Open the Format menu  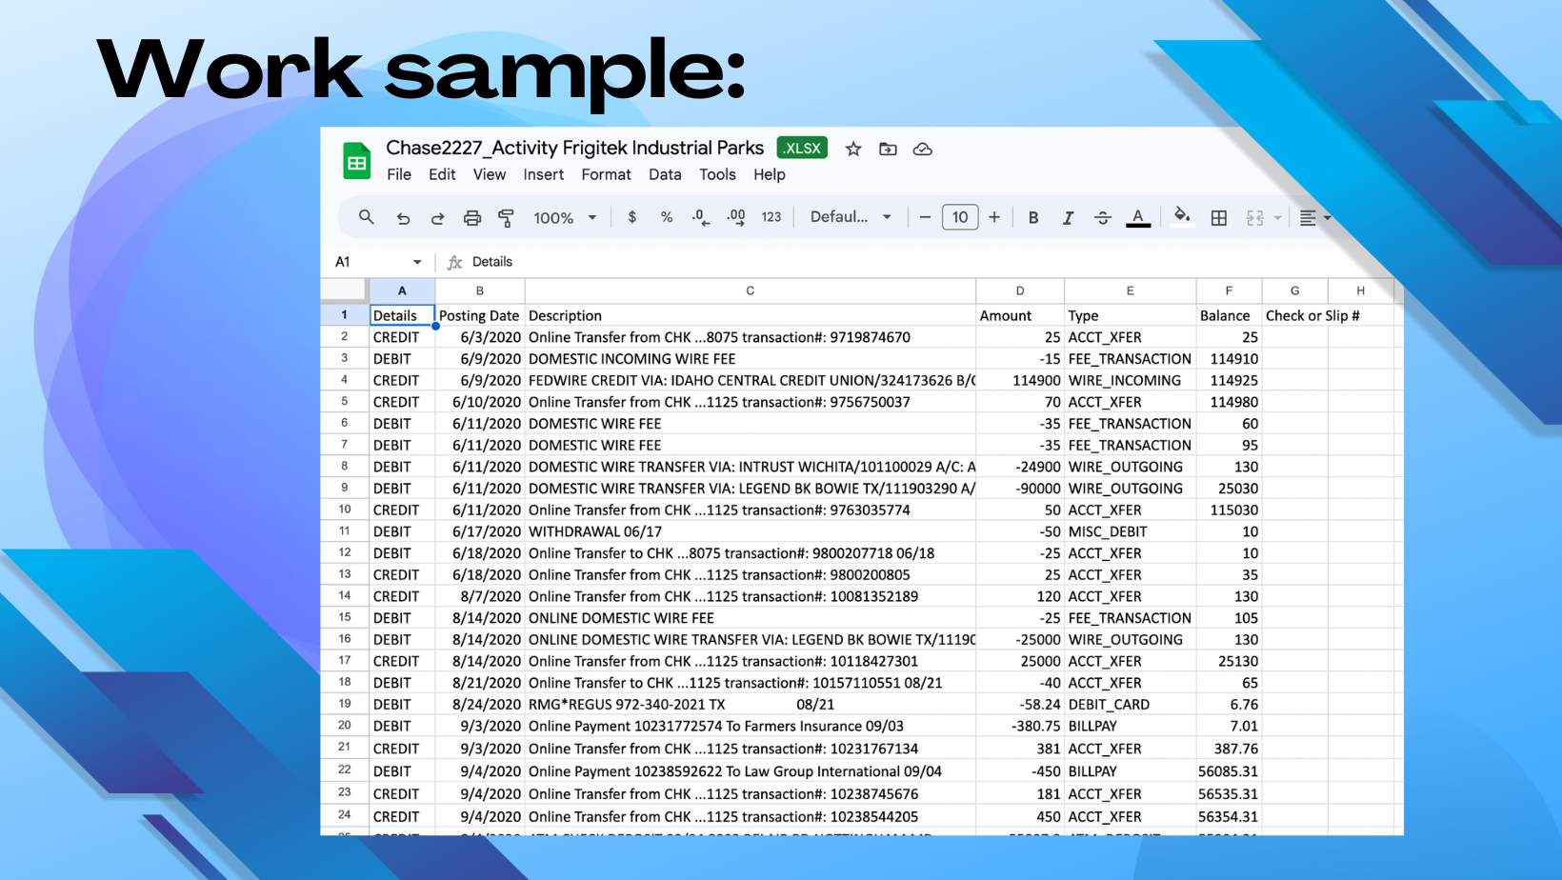tap(607, 174)
